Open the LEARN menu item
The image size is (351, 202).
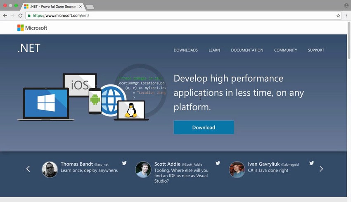[214, 50]
